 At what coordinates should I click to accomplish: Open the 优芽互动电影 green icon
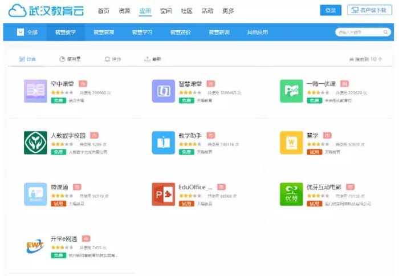[291, 194]
